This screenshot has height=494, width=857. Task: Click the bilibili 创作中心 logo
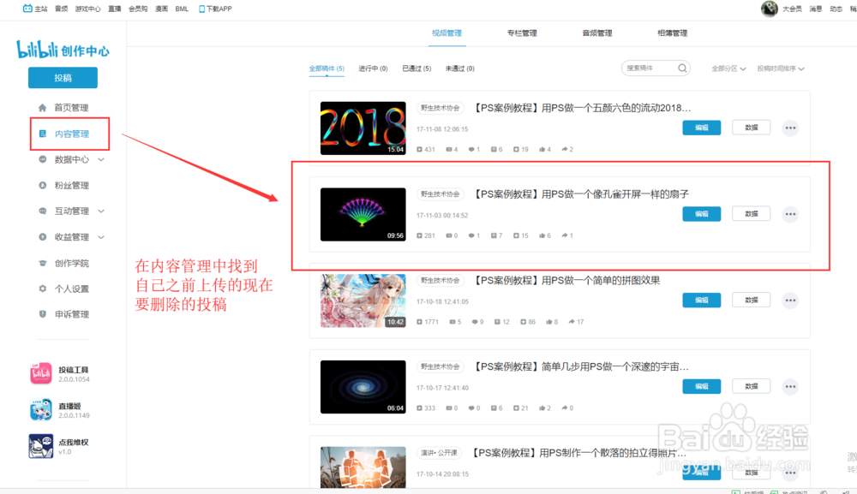click(63, 50)
